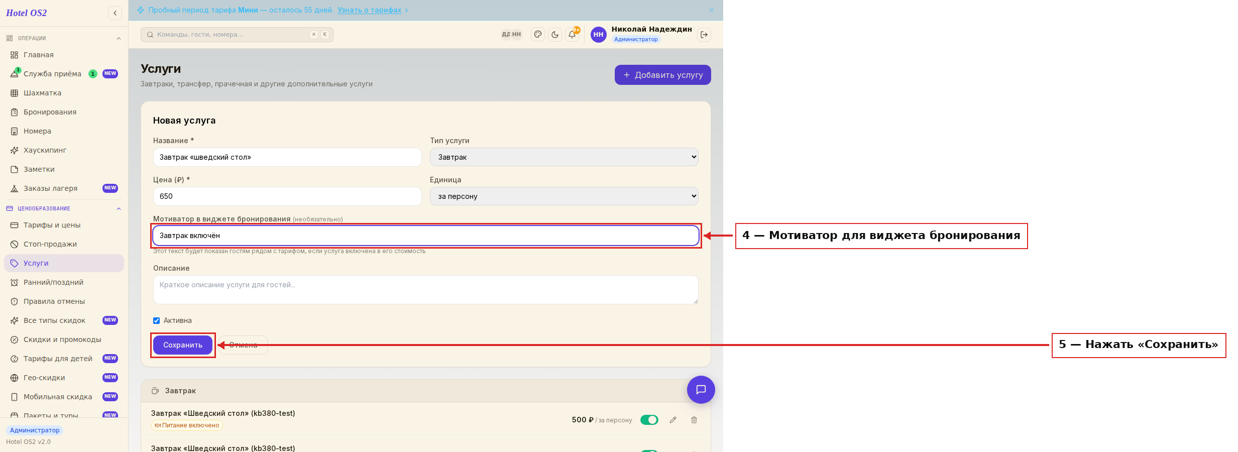This screenshot has width=1238, height=452.
Task: Switch to dark mode moon icon
Action: pos(555,35)
